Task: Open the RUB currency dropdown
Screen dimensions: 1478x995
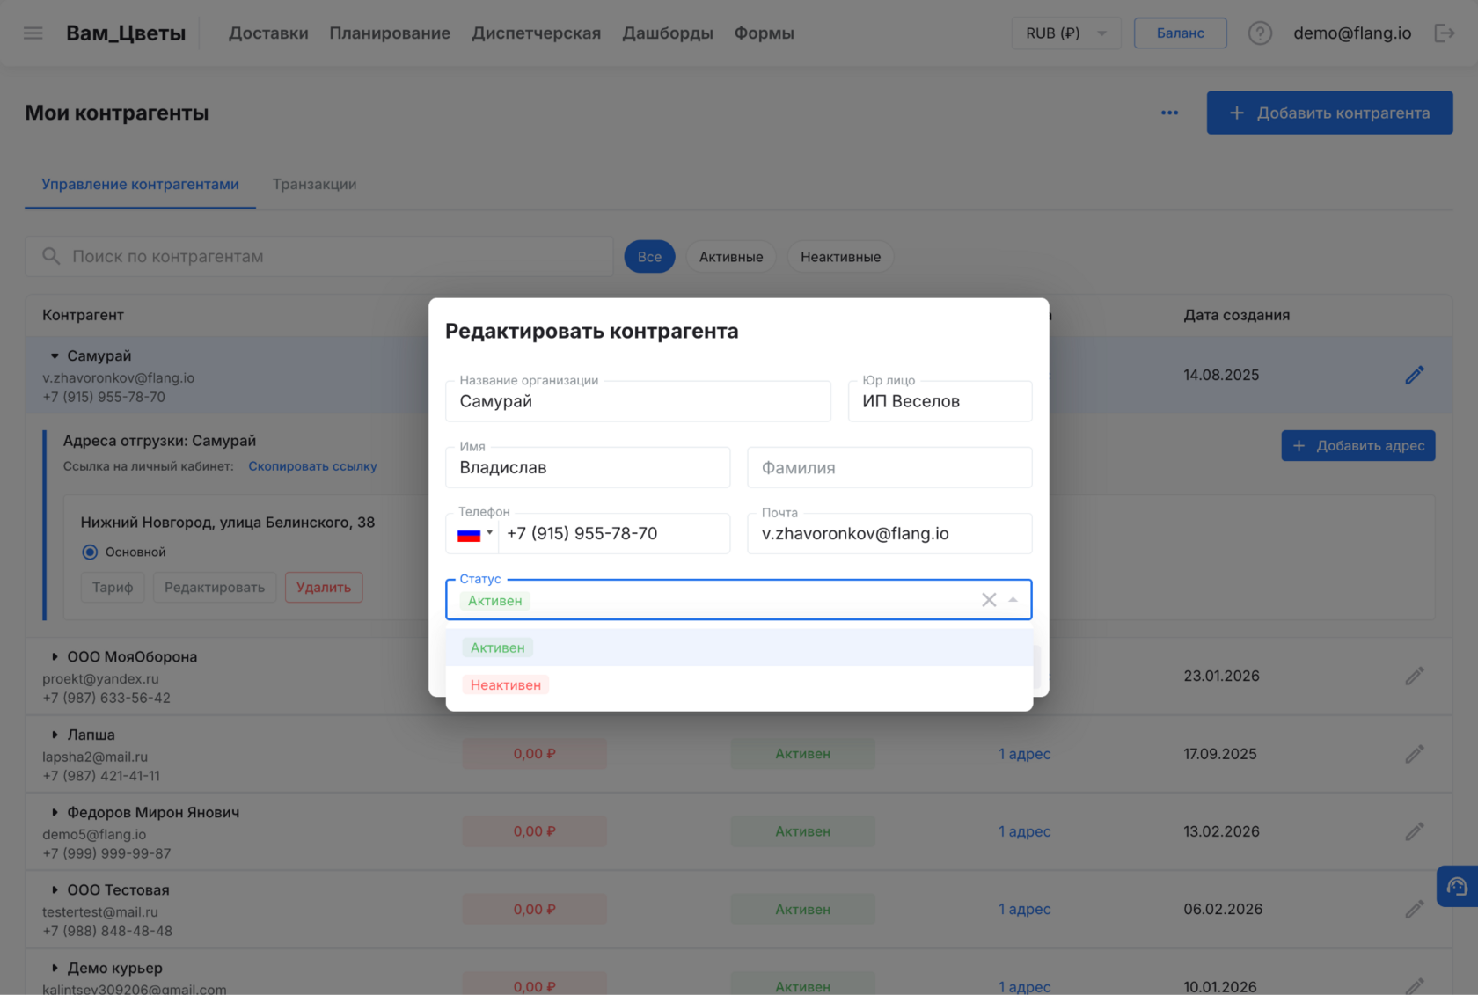Action: 1065,33
